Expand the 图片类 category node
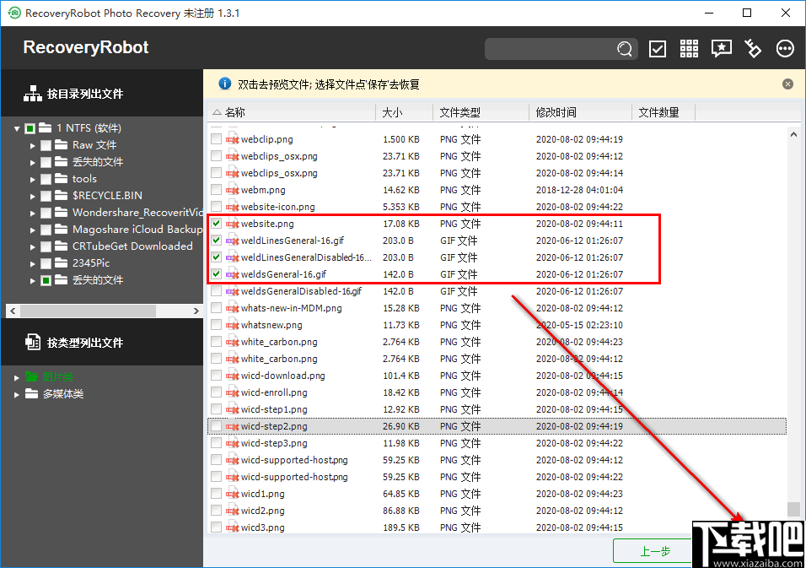Image resolution: width=806 pixels, height=568 pixels. pos(17,377)
